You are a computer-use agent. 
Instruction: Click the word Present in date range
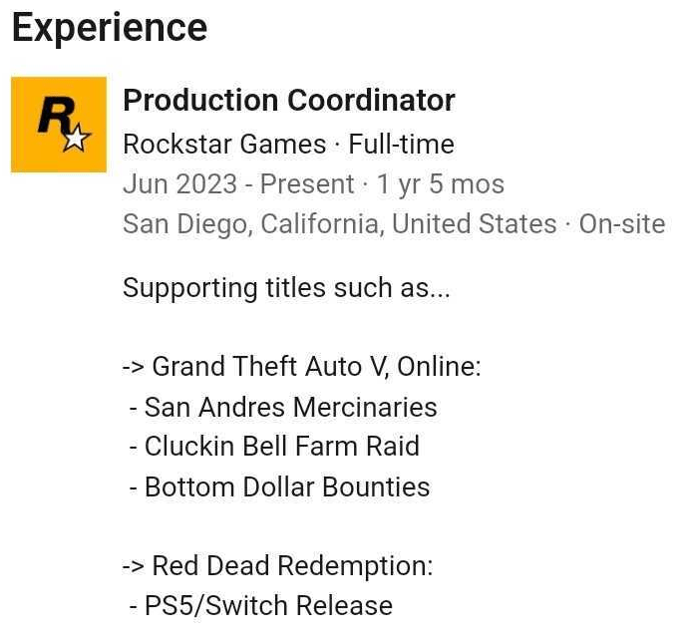coord(314,184)
